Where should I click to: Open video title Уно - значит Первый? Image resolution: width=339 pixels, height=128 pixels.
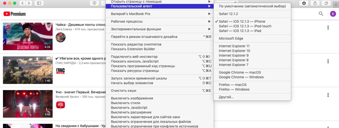coord(81,92)
